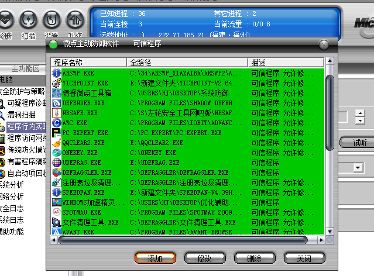Select the path E:\QQCLEAR2.EXE cell
The height and width of the screenshot is (276, 374).
coord(156,143)
